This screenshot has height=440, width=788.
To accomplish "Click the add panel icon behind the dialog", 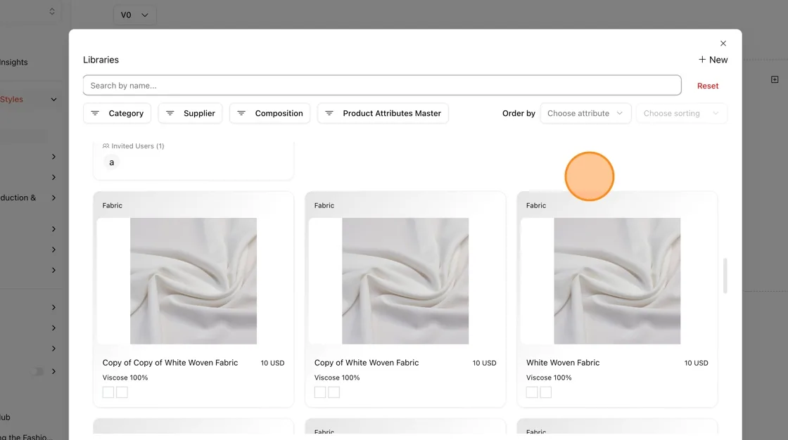I will (x=775, y=79).
